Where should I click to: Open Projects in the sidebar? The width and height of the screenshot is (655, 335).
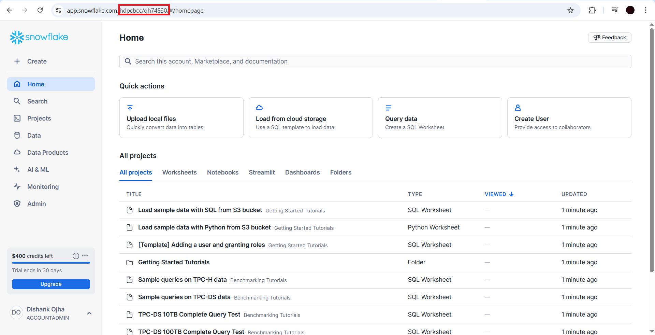[x=51, y=118]
